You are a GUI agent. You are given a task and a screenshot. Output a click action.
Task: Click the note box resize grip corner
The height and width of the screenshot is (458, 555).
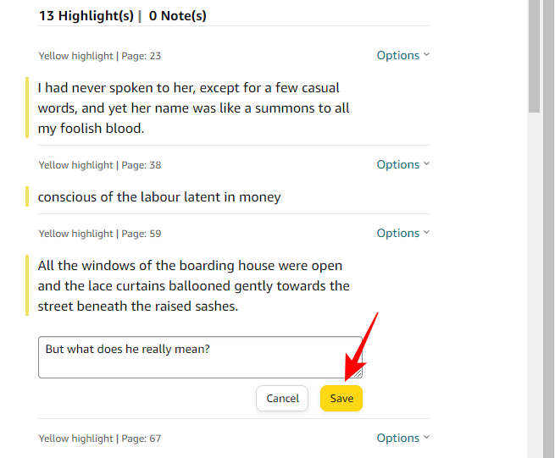pyautogui.click(x=358, y=373)
